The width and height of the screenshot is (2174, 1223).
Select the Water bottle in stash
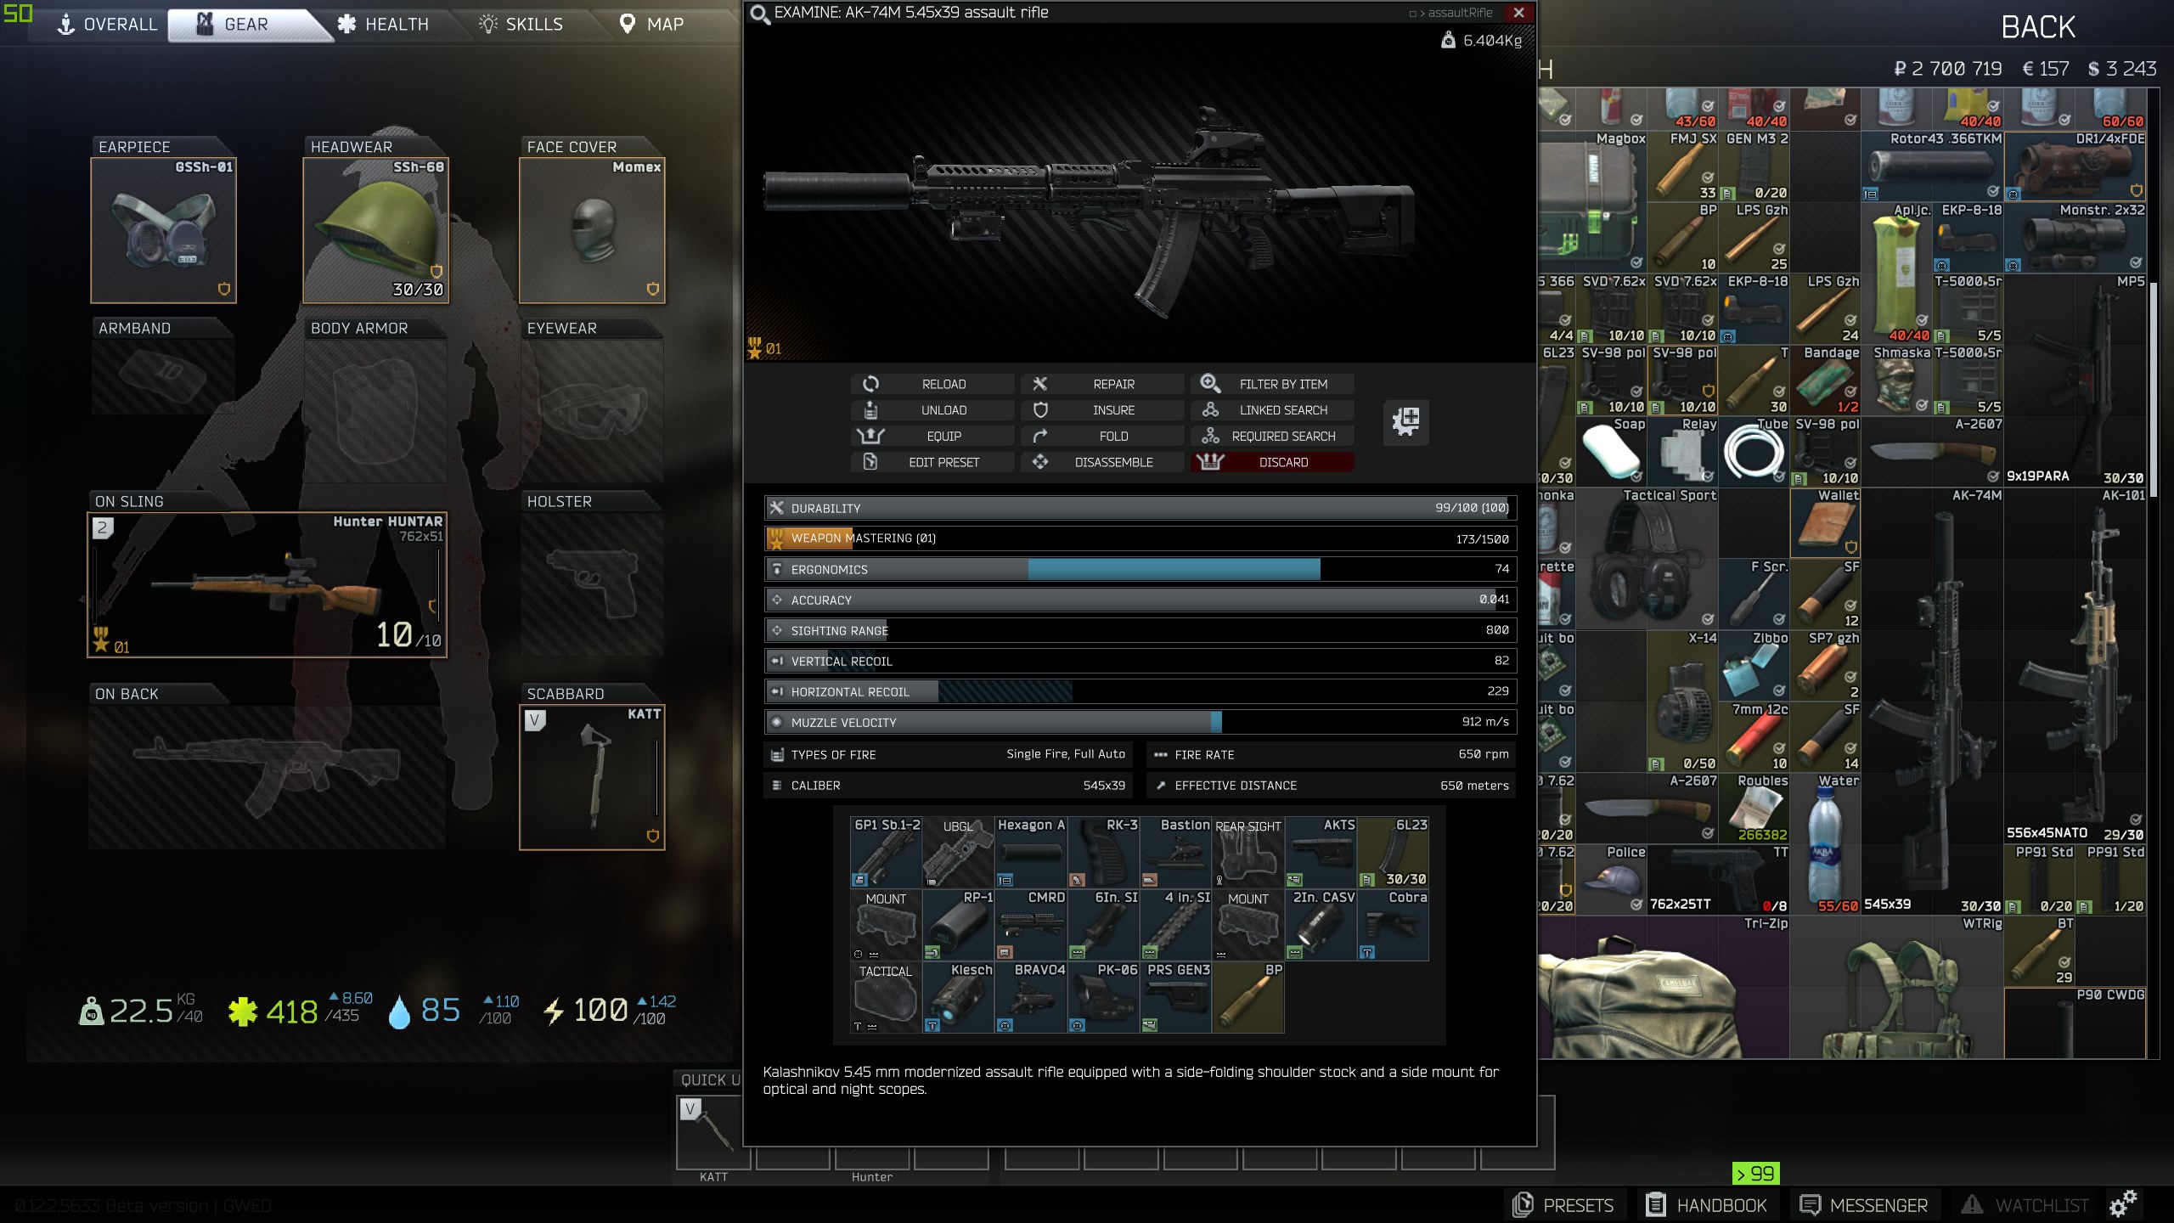[x=1826, y=843]
